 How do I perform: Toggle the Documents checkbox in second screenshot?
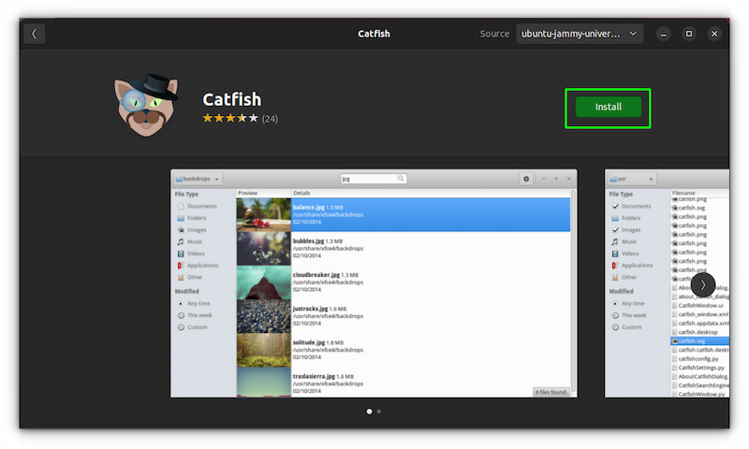coord(615,206)
